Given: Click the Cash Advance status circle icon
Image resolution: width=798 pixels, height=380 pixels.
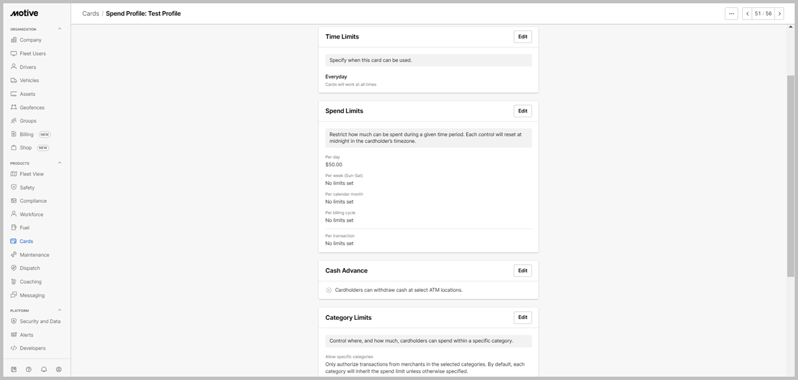Looking at the screenshot, I should pos(329,290).
